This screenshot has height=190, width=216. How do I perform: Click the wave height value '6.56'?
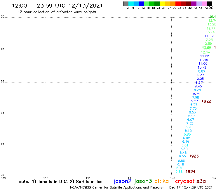click(x=181, y=161)
